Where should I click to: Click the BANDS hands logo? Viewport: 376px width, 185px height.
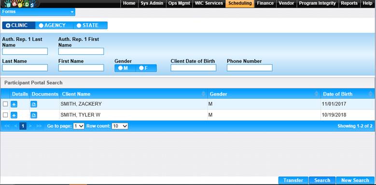click(21, 4)
